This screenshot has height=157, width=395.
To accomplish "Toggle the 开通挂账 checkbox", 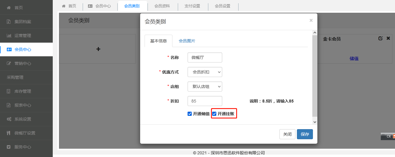I will coord(214,114).
